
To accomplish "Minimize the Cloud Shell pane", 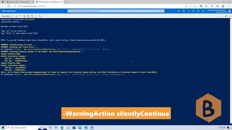I will 222,16.
